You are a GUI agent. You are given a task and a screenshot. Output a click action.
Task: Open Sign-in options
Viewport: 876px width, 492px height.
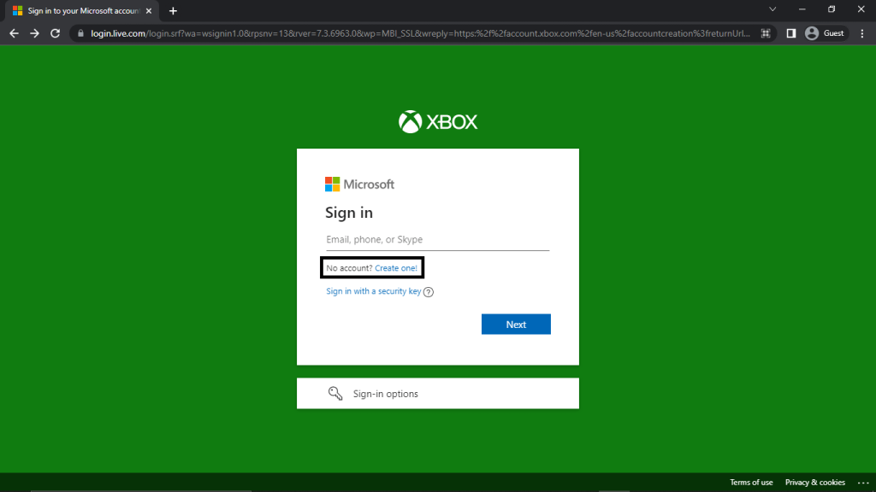click(437, 393)
